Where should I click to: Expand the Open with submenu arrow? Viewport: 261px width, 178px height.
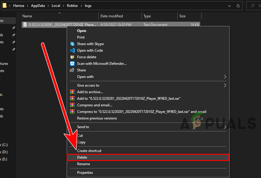point(225,77)
